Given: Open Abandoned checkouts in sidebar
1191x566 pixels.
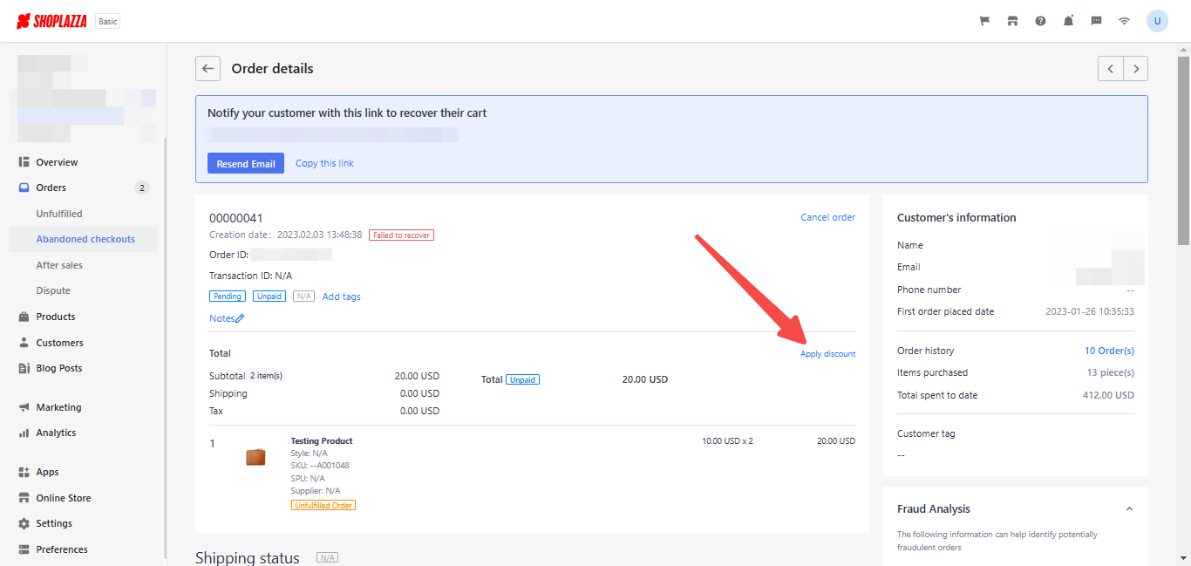Looking at the screenshot, I should pyautogui.click(x=85, y=239).
